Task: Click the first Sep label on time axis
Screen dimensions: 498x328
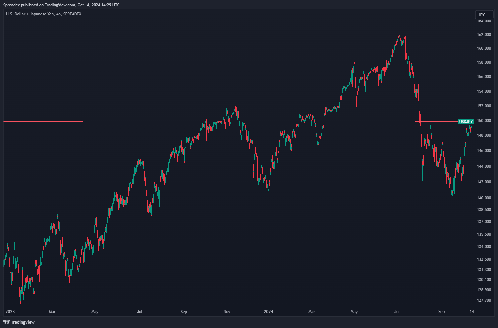Action: point(184,312)
